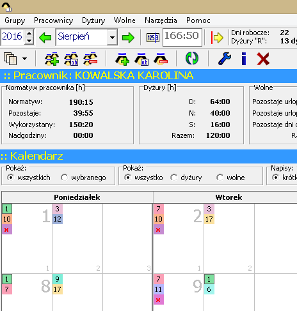This screenshot has width=297, height=311.
Task: Increase year with up stepper arrow
Action: coord(29,33)
